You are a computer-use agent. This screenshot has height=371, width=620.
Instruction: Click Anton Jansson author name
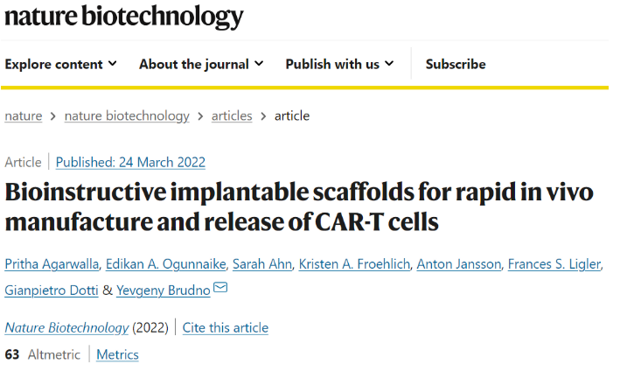pyautogui.click(x=459, y=264)
